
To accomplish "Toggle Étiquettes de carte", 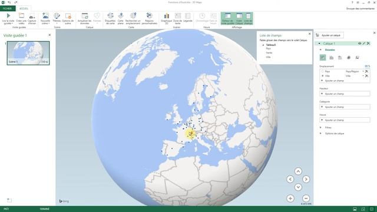I will pyautogui.click(x=110, y=19).
